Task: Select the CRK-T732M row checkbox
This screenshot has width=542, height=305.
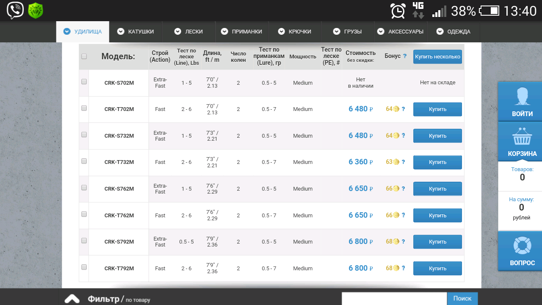Action: [x=84, y=161]
